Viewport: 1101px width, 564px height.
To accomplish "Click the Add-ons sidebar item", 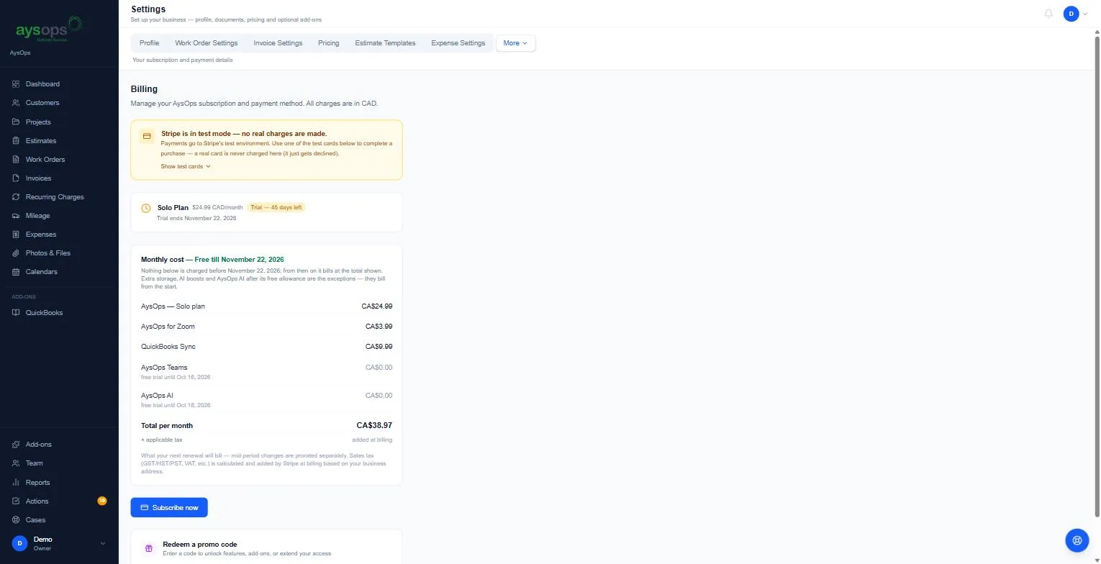I will pos(59,445).
